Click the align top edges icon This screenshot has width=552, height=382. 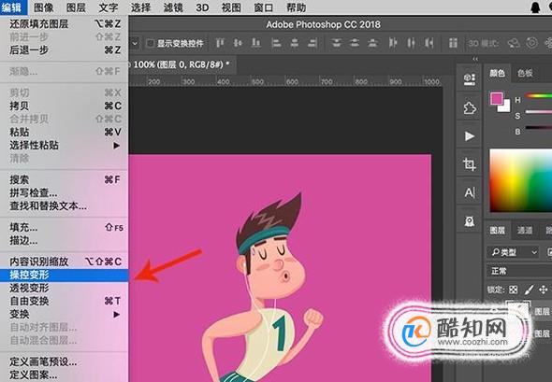[220, 43]
